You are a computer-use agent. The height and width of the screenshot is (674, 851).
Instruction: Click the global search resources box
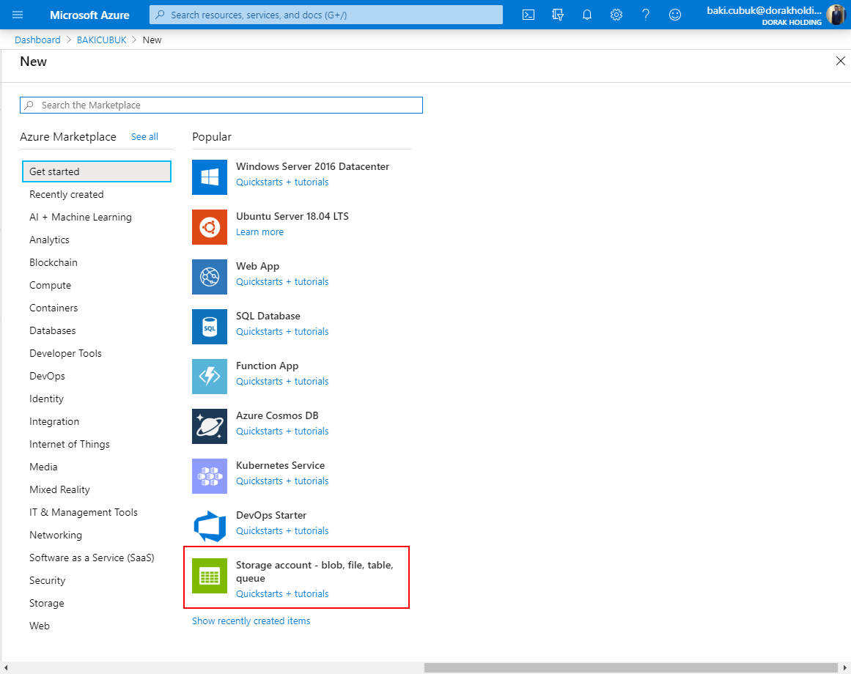click(x=326, y=15)
